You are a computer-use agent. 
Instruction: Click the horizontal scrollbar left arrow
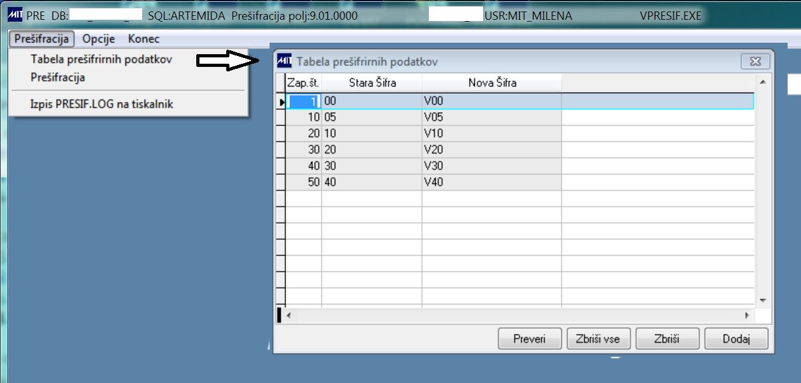[x=288, y=315]
